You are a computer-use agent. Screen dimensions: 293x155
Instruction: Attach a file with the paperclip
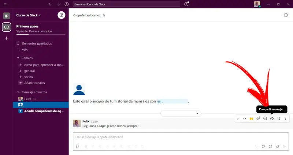tap(278, 147)
